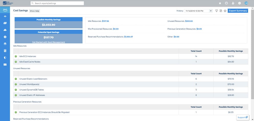Expand Unused DynamoDB Tables row
Viewport: 254px width, 121px height.
click(x=16, y=90)
